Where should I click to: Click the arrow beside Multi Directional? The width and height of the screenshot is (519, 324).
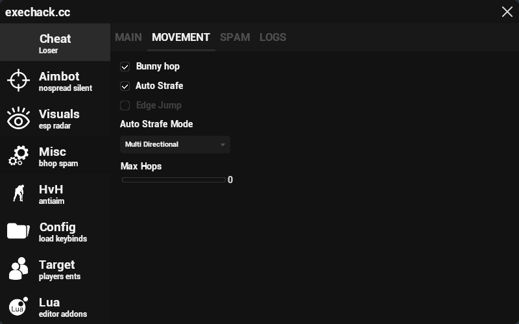point(223,145)
